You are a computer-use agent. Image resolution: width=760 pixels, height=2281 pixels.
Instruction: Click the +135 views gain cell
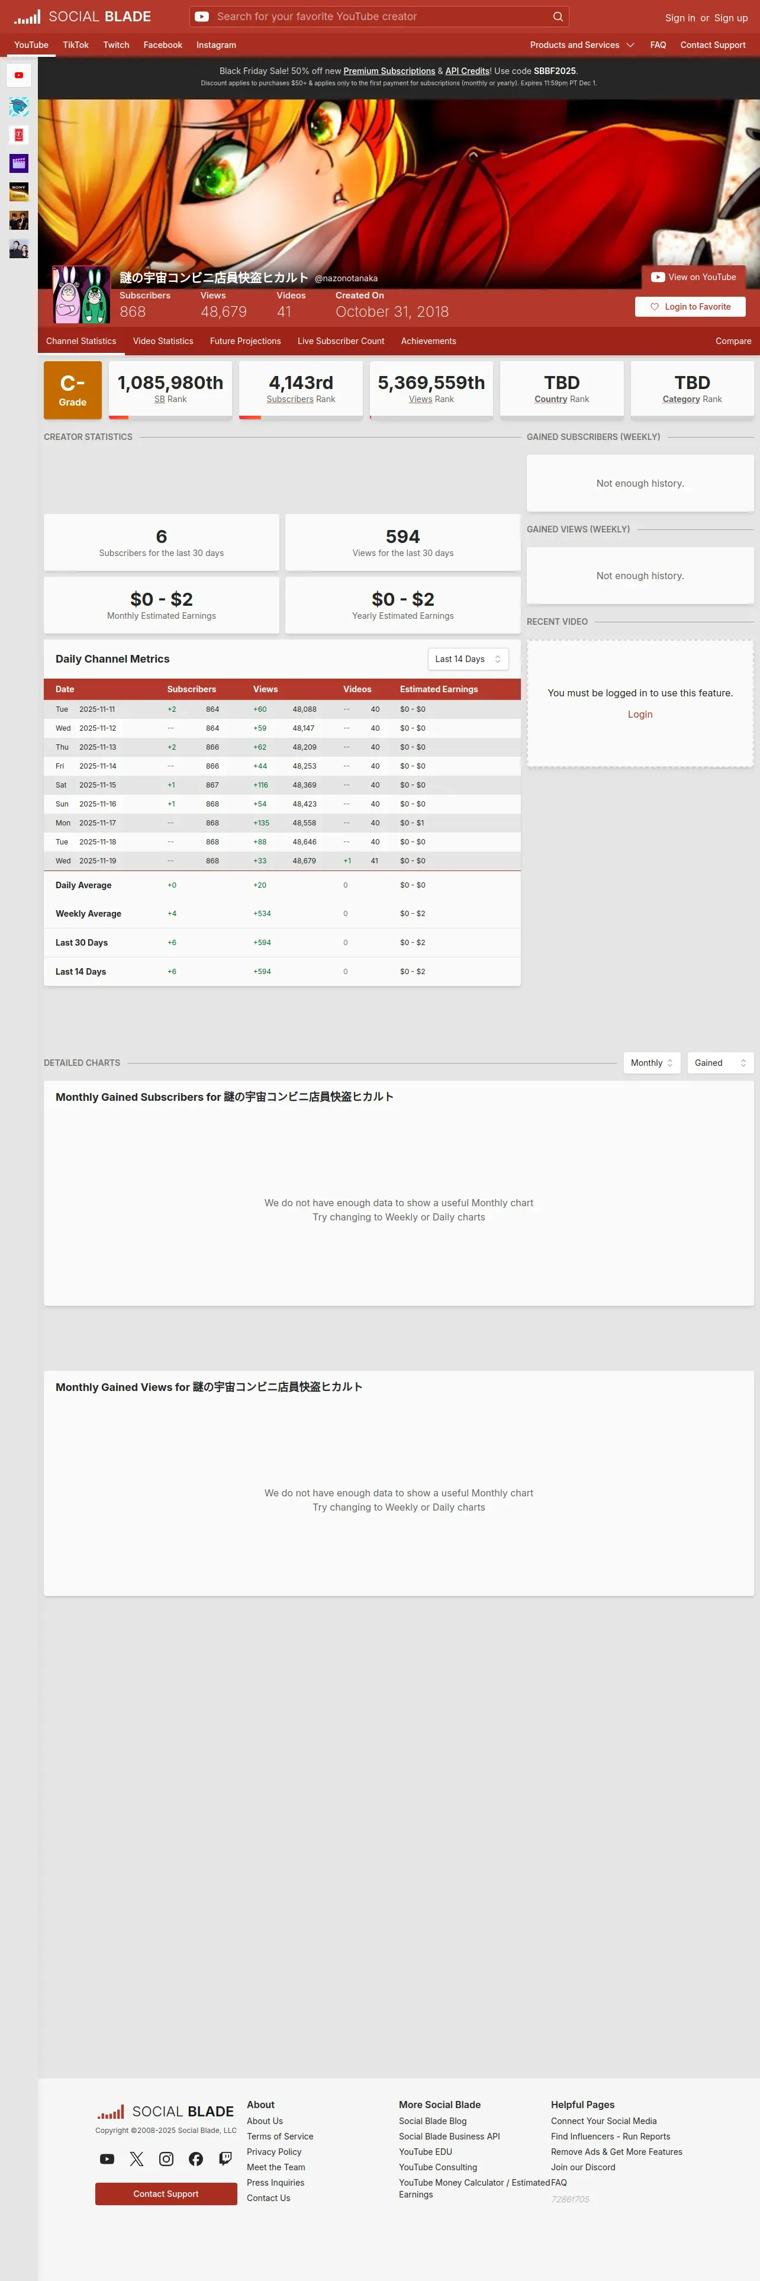[261, 823]
